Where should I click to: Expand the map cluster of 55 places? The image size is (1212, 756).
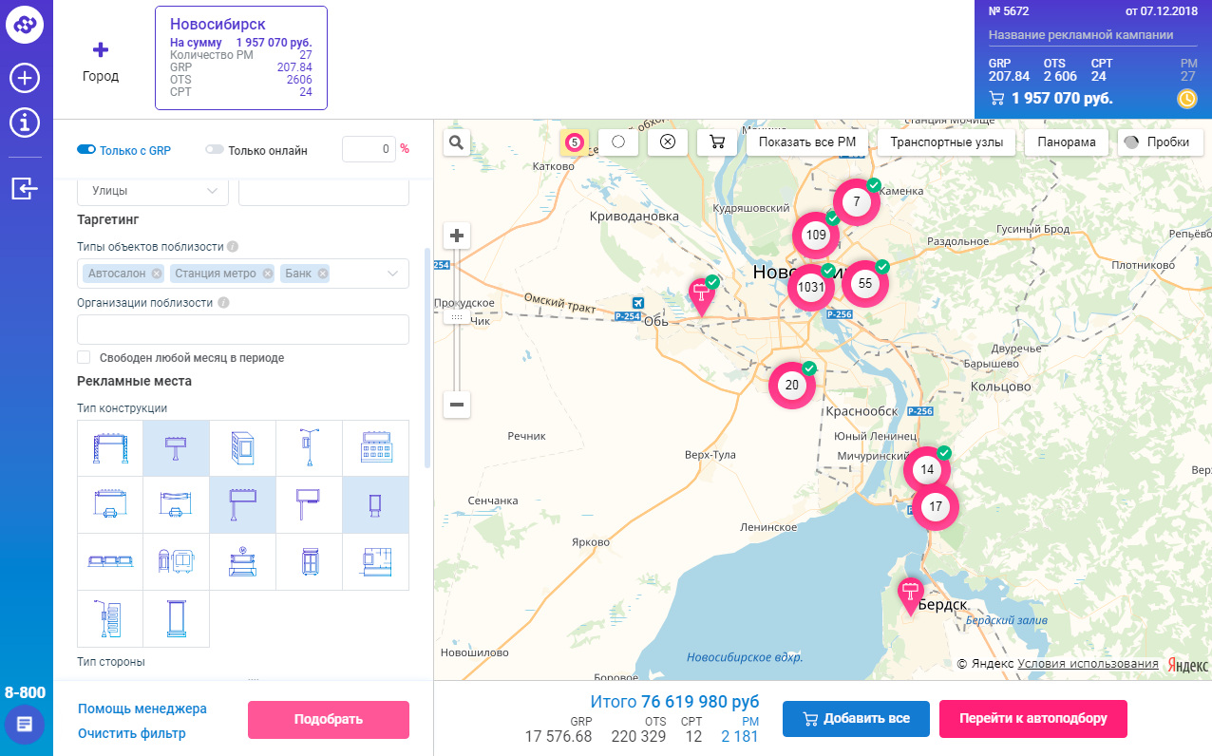(865, 283)
